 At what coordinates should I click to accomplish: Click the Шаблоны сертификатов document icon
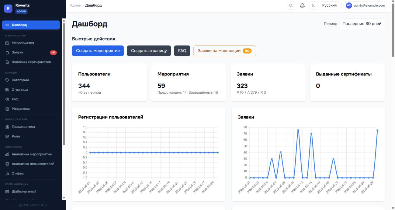click(7, 62)
